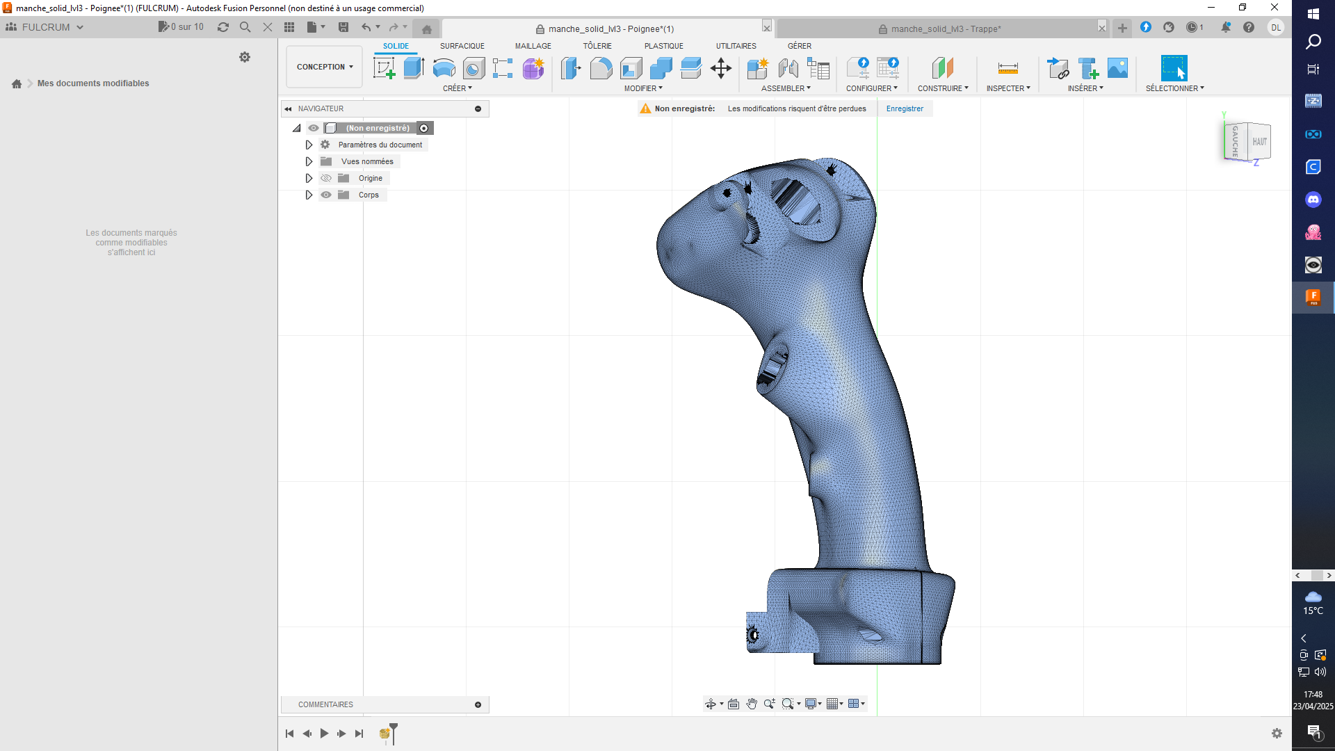Viewport: 1335px width, 751px height.
Task: Open the MODIFIER dropdown menu
Action: coord(643,88)
